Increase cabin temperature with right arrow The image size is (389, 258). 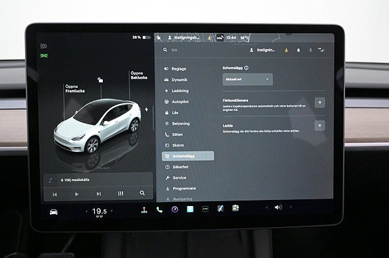pos(112,211)
